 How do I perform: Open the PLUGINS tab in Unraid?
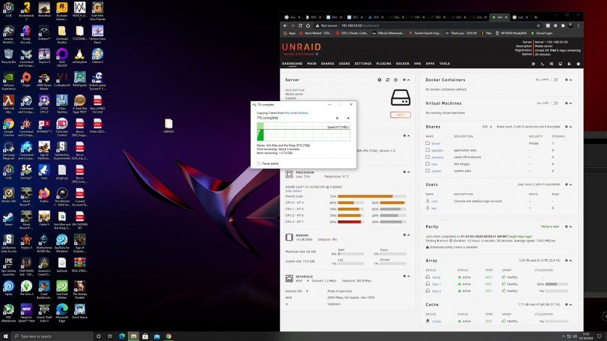[x=384, y=64]
